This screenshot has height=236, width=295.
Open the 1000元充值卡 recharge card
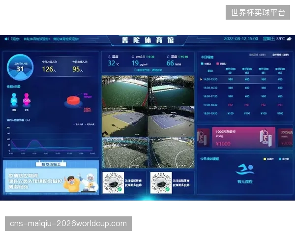pos(244,138)
